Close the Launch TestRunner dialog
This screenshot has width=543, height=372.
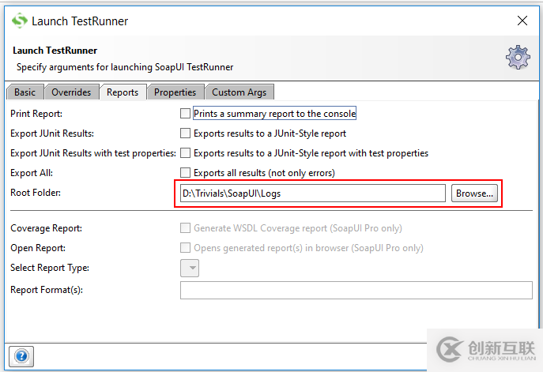522,21
